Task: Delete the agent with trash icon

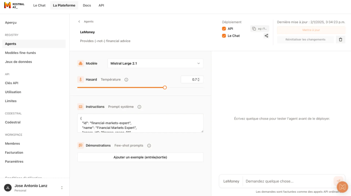Action: point(340,39)
